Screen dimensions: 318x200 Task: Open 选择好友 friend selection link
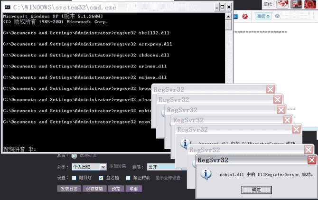pos(88,155)
